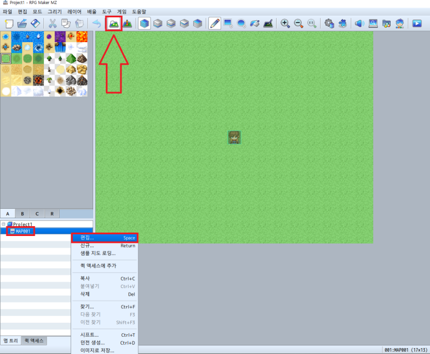
Task: Select the Pencil drawing tool
Action: [x=215, y=24]
